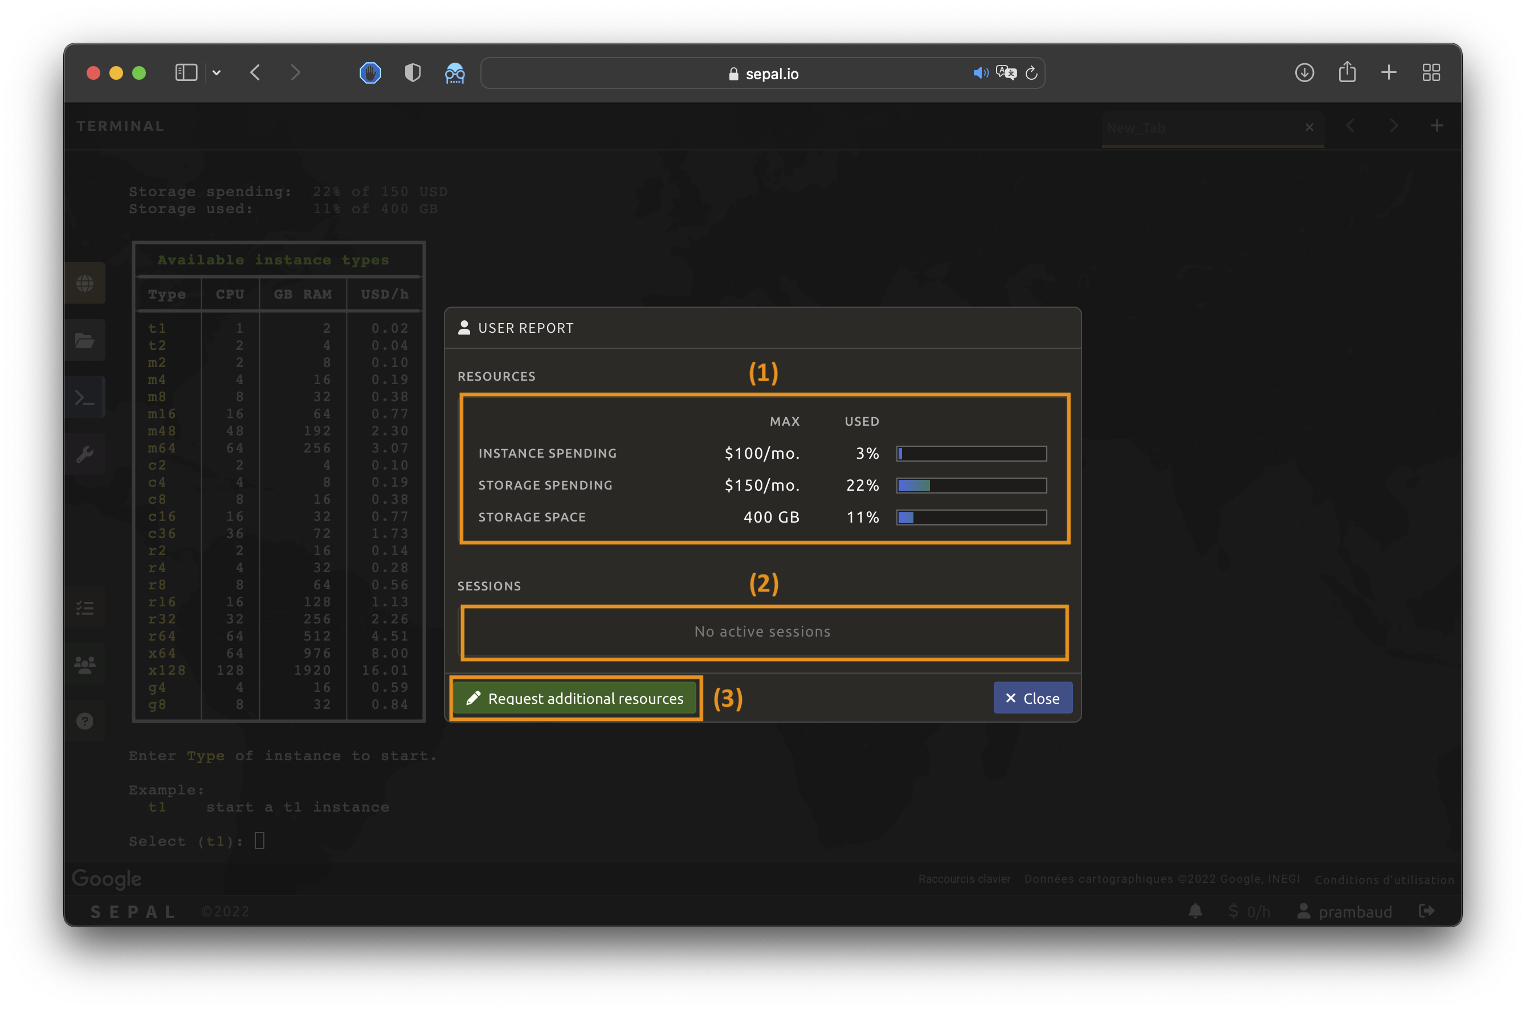Expand the sidebar dropdown chevron
The image size is (1526, 1011).
[217, 73]
